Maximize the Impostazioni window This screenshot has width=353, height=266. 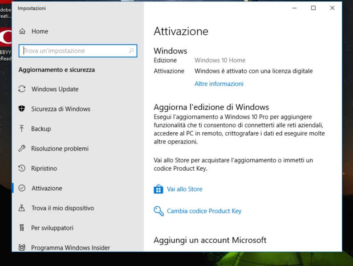313,8
